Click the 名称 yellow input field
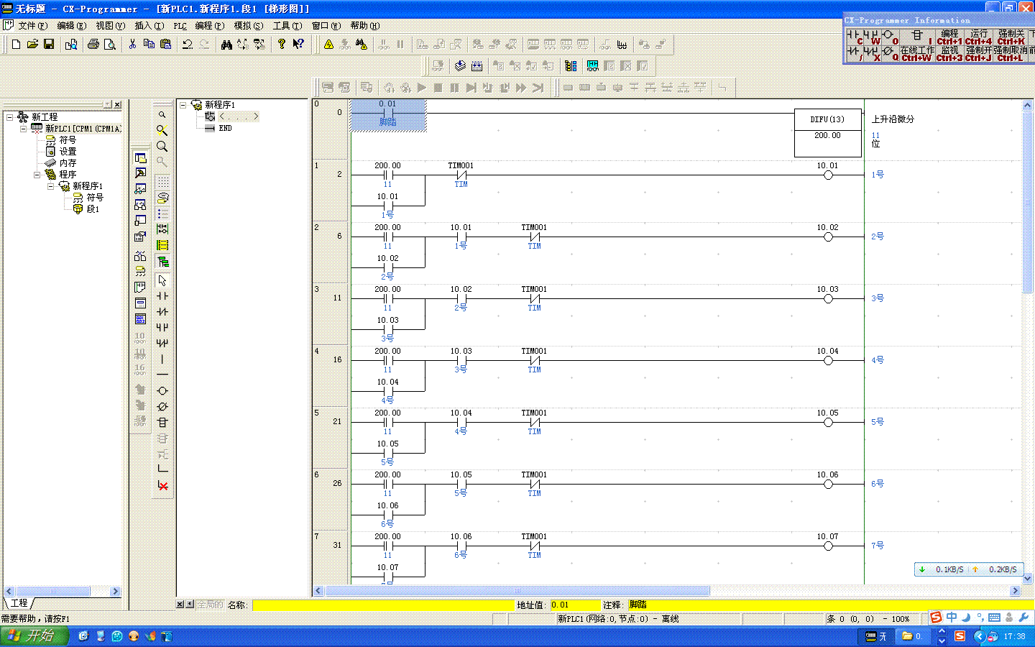The width and height of the screenshot is (1035, 647). [x=383, y=605]
